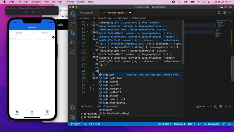This screenshot has width=234, height=132.
Task: Click breakpoint dot at line 70
Action: coord(79,43)
